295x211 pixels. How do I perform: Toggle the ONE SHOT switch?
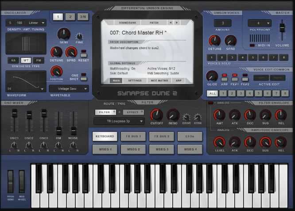(84, 79)
